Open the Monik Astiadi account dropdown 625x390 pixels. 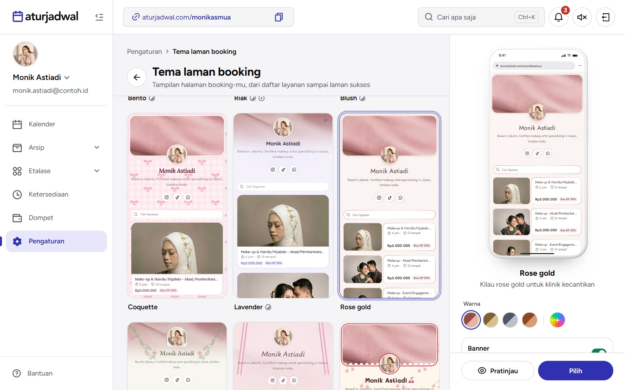click(41, 77)
